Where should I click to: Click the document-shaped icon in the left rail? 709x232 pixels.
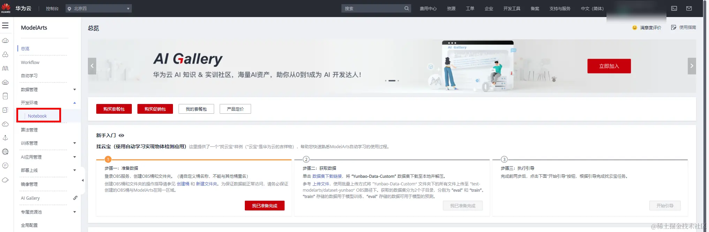pyautogui.click(x=5, y=96)
